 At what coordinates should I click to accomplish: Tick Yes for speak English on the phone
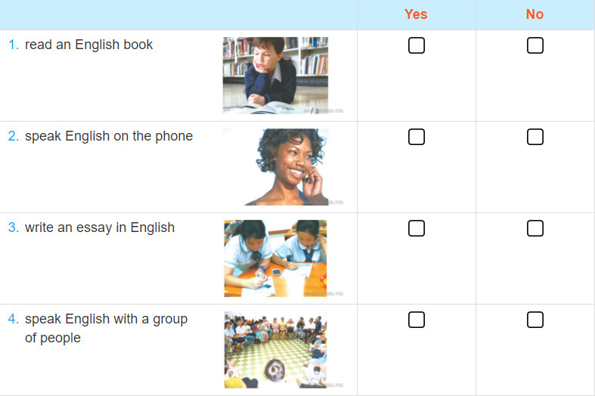[417, 137]
